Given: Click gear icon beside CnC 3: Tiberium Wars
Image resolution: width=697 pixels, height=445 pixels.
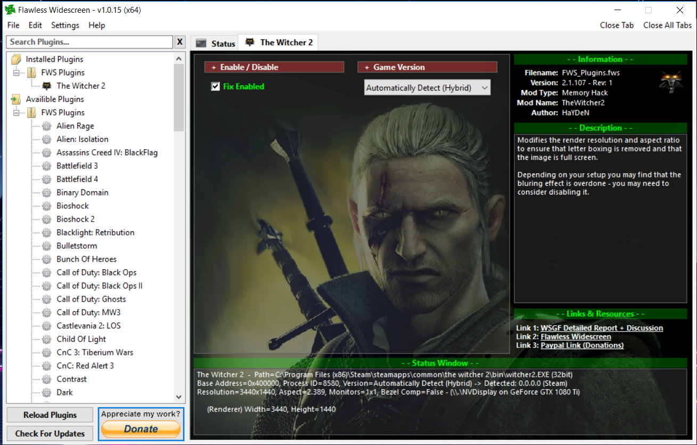Looking at the screenshot, I should (x=47, y=352).
